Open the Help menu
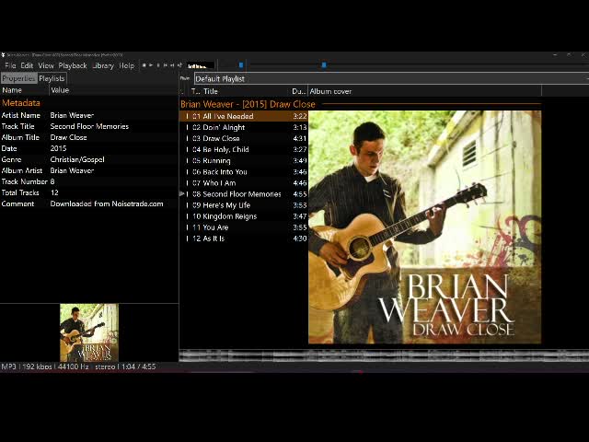 (127, 65)
